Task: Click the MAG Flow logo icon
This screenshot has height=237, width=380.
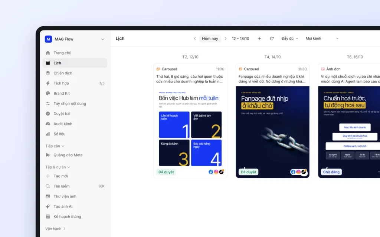Action: pyautogui.click(x=48, y=39)
